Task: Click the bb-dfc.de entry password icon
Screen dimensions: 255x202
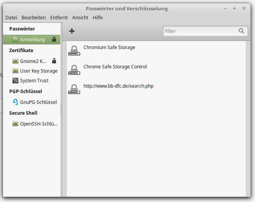Action: tap(74, 88)
